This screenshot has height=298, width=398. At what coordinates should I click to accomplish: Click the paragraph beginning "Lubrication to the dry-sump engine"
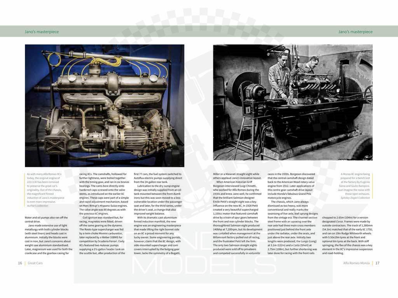click(157, 200)
